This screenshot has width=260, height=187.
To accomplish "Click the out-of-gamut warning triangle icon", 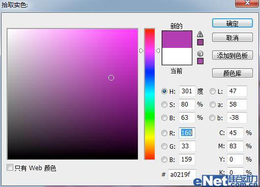I will [x=200, y=34].
